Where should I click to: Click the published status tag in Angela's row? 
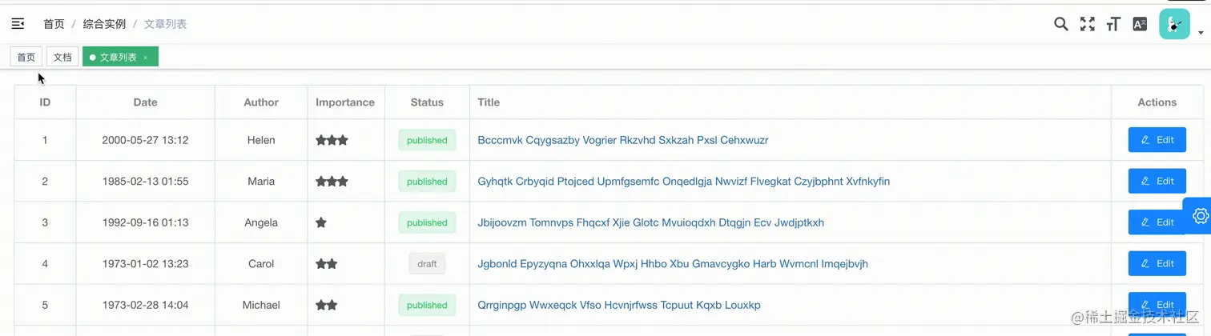tap(427, 222)
